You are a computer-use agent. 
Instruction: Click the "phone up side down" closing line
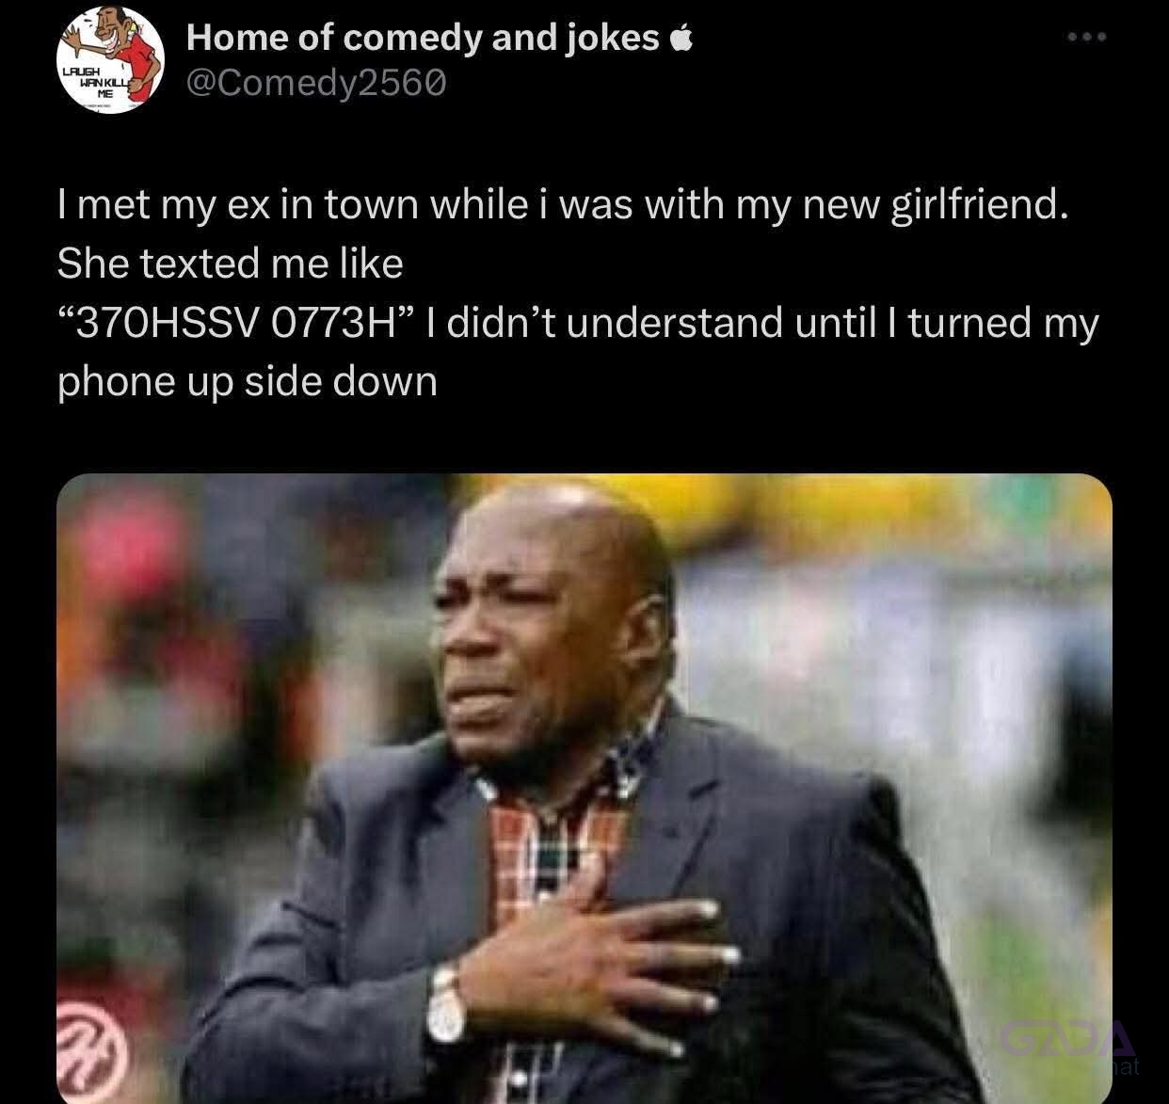pos(248,383)
